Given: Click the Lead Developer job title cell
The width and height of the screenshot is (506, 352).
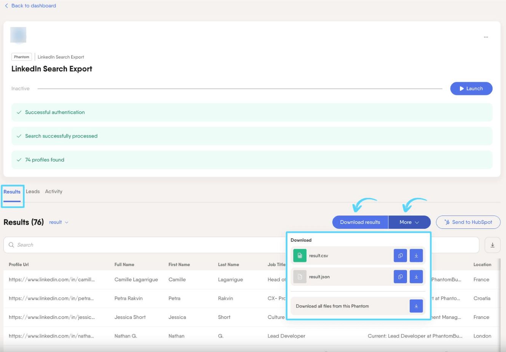Looking at the screenshot, I should click(x=286, y=336).
